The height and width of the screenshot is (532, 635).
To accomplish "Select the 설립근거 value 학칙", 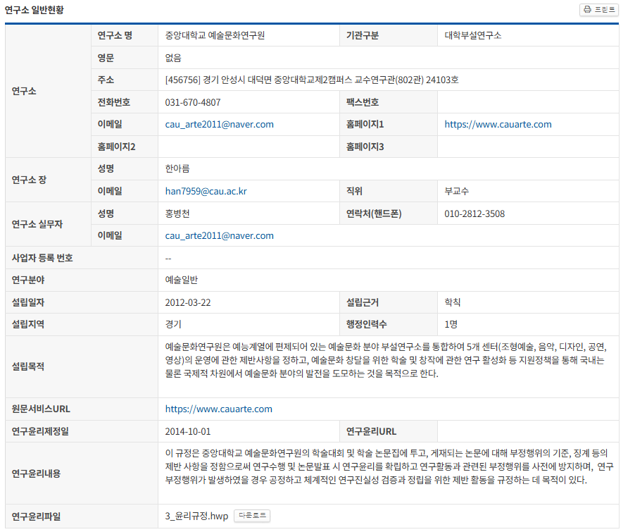I will coord(453,302).
